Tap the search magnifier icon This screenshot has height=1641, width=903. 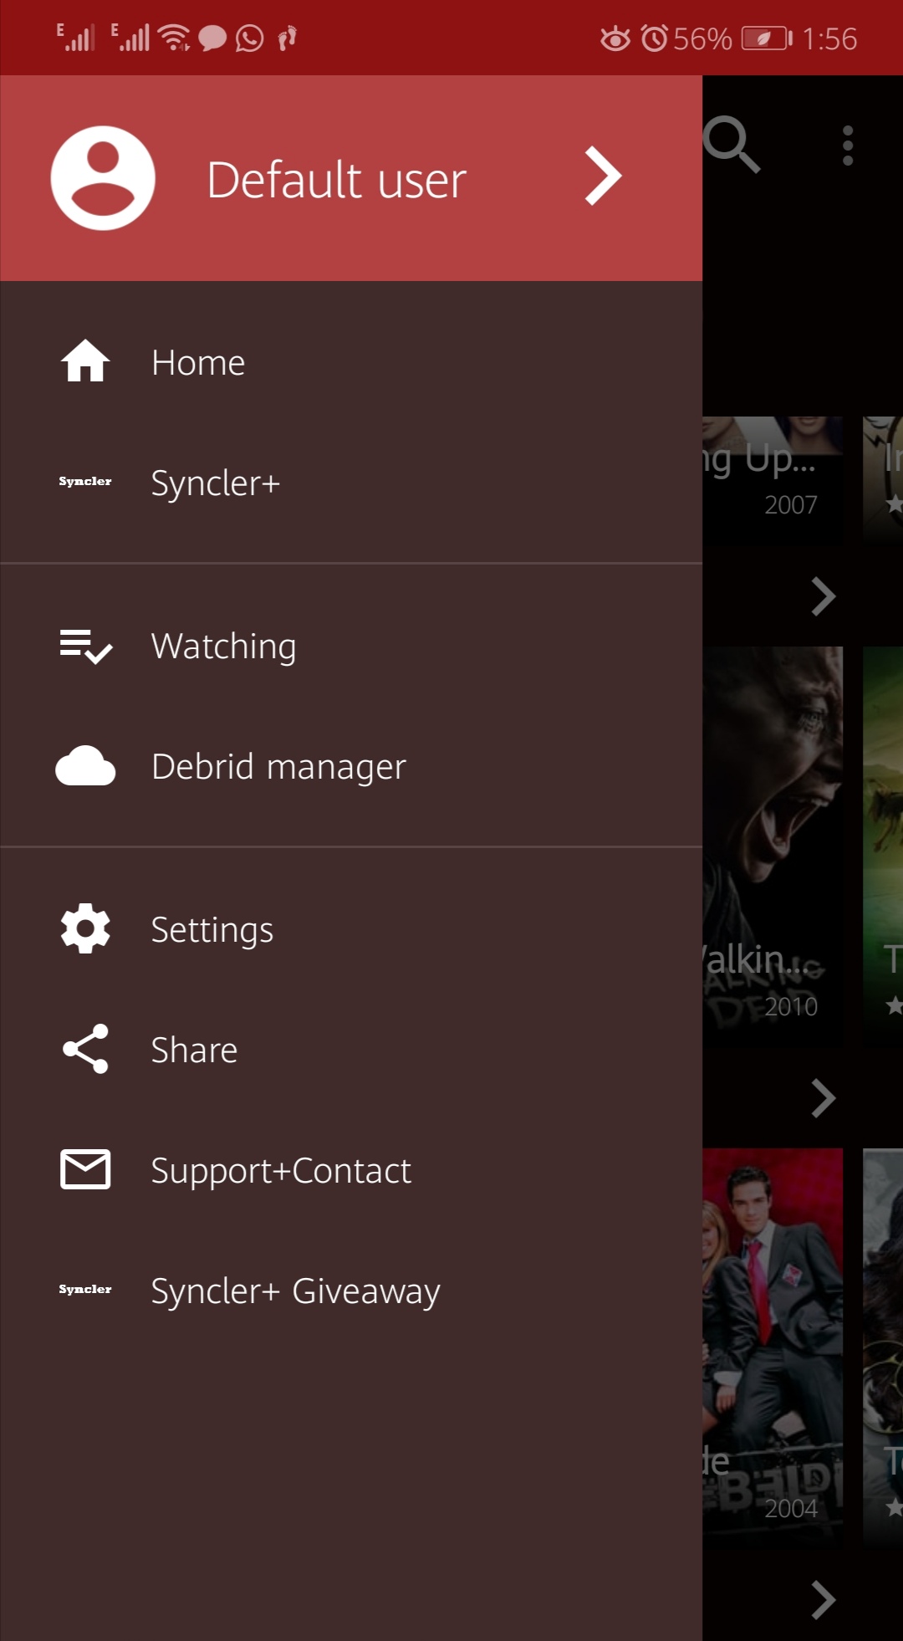tap(732, 145)
